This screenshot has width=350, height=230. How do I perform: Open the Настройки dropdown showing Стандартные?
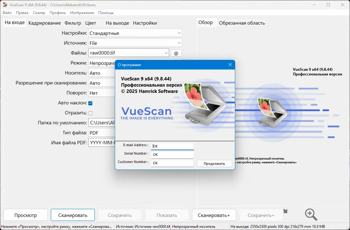pyautogui.click(x=135, y=33)
